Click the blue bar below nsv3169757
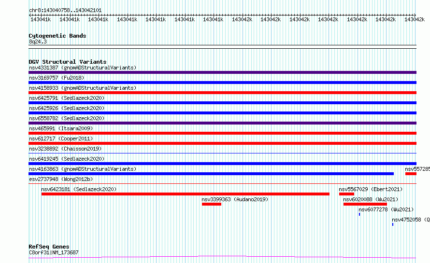Image resolution: width=430 pixels, height=263 pixels. [222, 83]
